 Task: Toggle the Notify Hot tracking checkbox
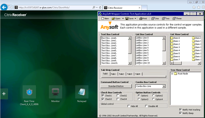pyautogui.click(x=180, y=109)
